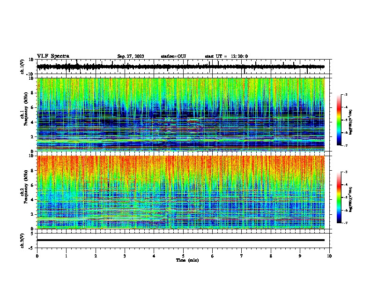This screenshot has width=371, height=287.
Task: Click the "4" kHz tick on ch.2 spectrogram axis
Action: pos(33,200)
